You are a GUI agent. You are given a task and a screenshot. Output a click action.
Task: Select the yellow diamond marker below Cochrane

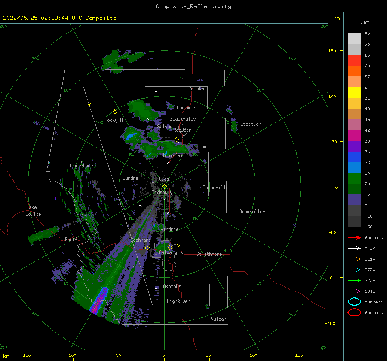pos(147,248)
